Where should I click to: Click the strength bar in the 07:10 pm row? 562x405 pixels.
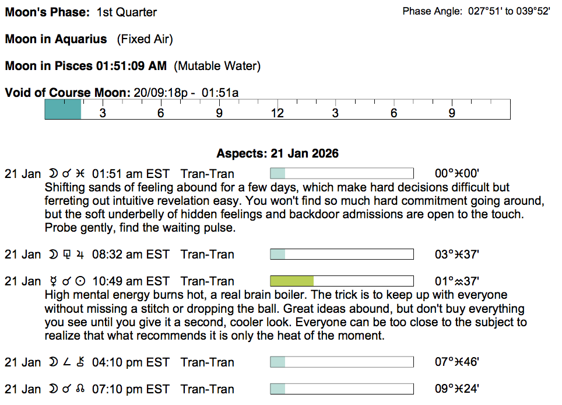[x=342, y=389]
